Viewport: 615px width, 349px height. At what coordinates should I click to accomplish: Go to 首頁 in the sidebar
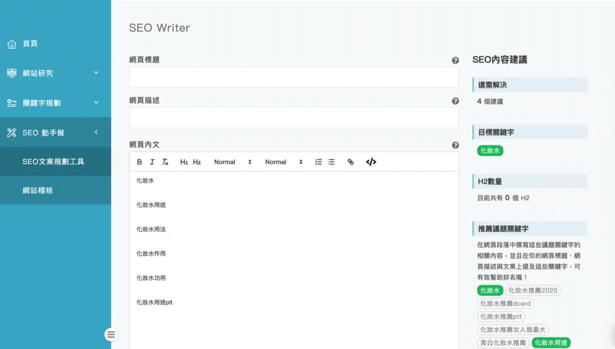[x=30, y=44]
